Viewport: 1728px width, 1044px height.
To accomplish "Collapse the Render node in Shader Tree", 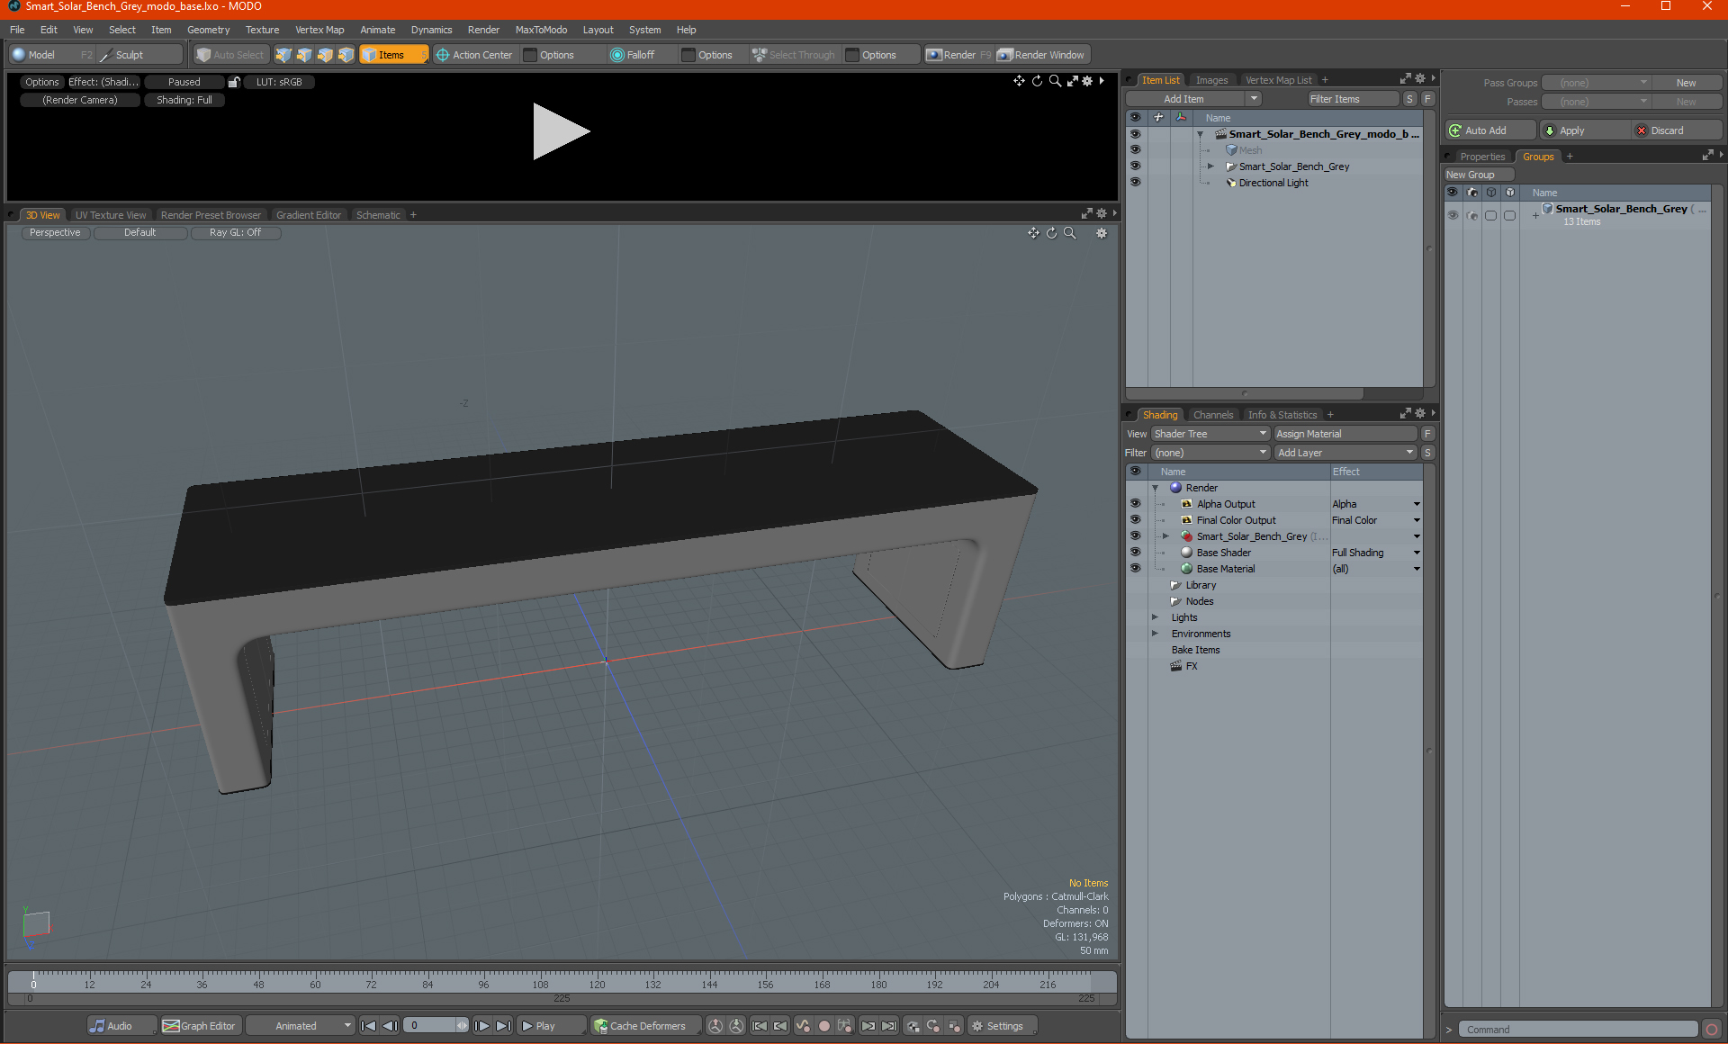I will click(x=1155, y=488).
